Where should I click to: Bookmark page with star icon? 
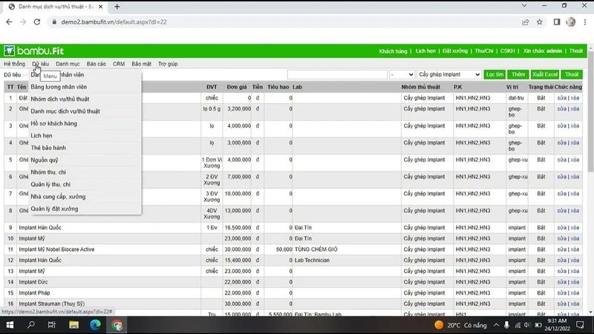(x=540, y=22)
